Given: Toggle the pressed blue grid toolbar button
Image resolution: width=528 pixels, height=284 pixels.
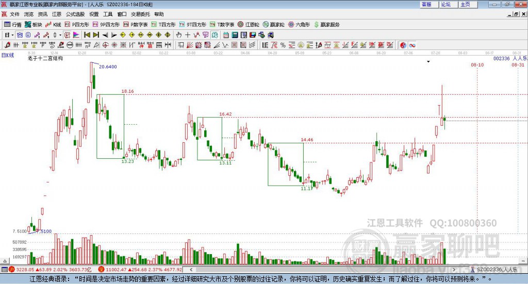Looking at the screenshot, I should [x=20, y=35].
